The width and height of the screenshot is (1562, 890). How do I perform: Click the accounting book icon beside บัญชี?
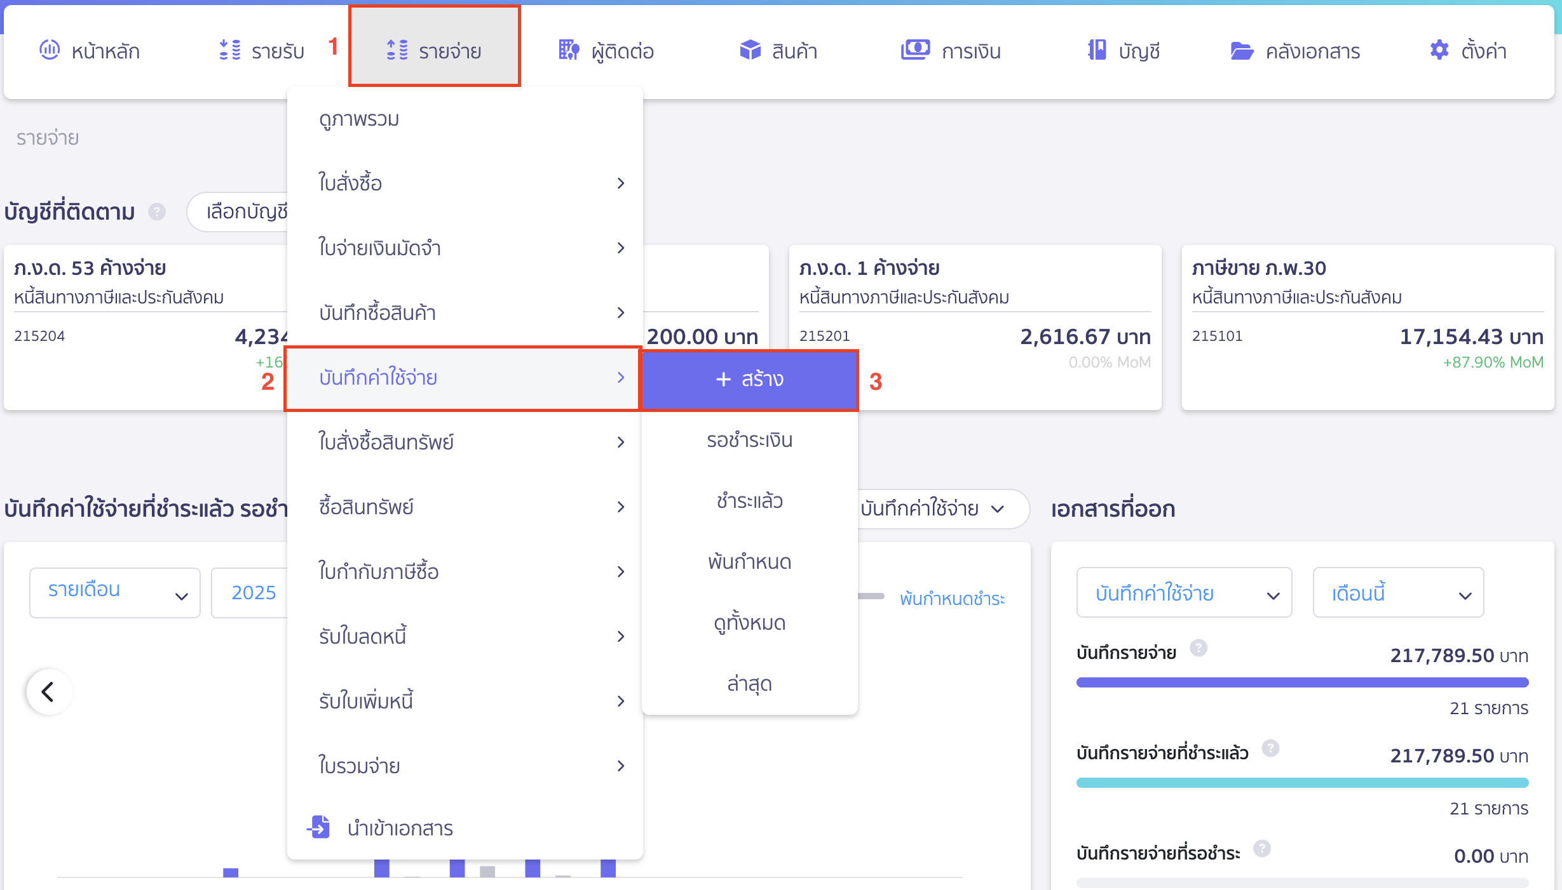coord(1097,50)
